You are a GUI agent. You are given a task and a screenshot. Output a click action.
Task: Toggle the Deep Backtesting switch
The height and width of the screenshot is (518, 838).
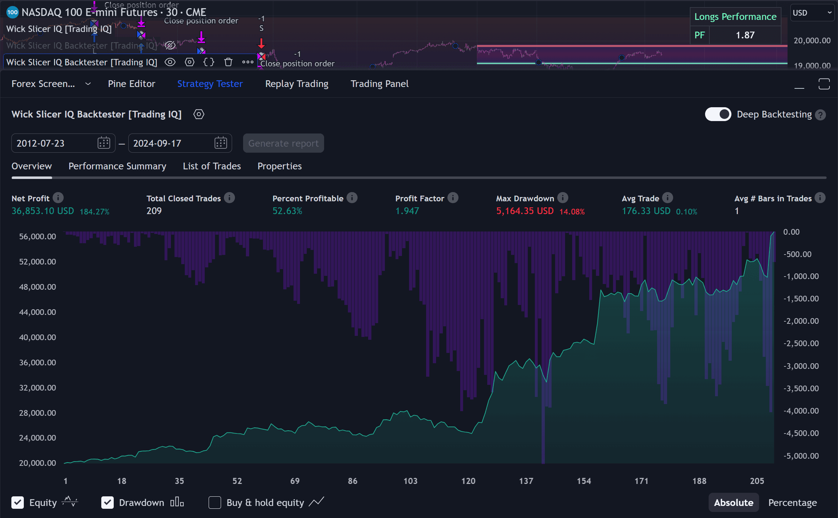(718, 114)
